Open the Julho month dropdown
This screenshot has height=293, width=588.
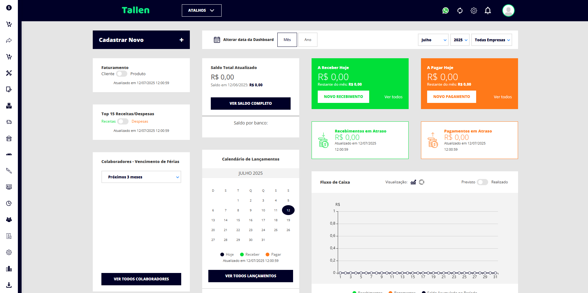(x=433, y=40)
